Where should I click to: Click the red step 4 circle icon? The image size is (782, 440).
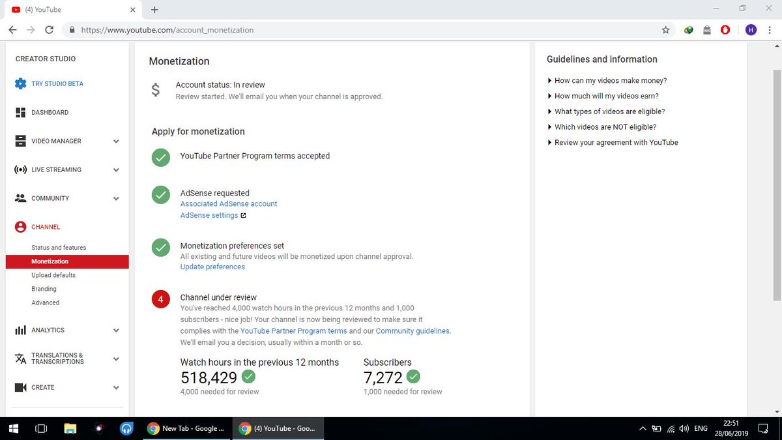160,300
